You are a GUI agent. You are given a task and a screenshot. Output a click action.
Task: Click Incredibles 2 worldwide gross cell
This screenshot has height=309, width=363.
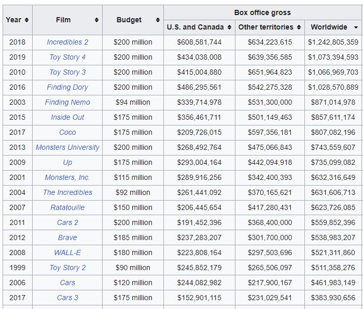[x=333, y=42]
